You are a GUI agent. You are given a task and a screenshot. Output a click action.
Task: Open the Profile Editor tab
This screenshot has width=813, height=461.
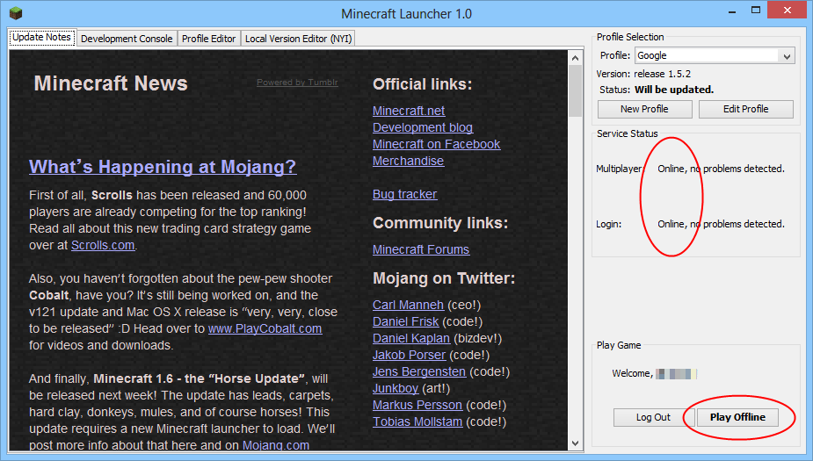point(208,39)
